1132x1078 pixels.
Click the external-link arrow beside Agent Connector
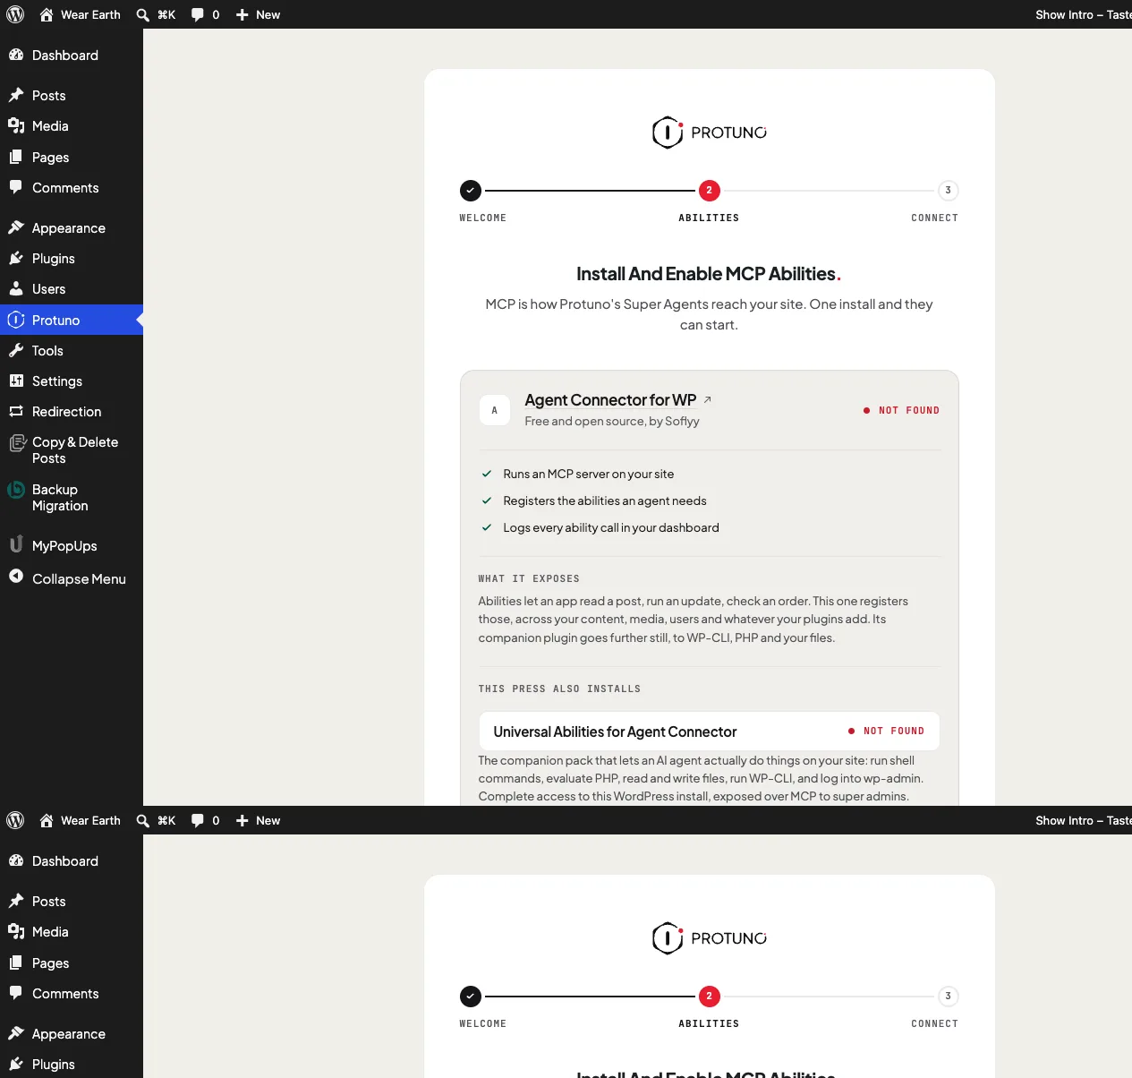[x=708, y=399]
